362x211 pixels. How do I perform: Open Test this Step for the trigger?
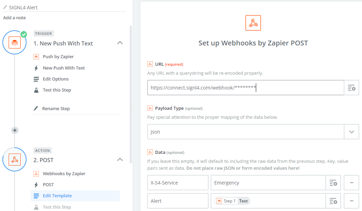(57, 90)
